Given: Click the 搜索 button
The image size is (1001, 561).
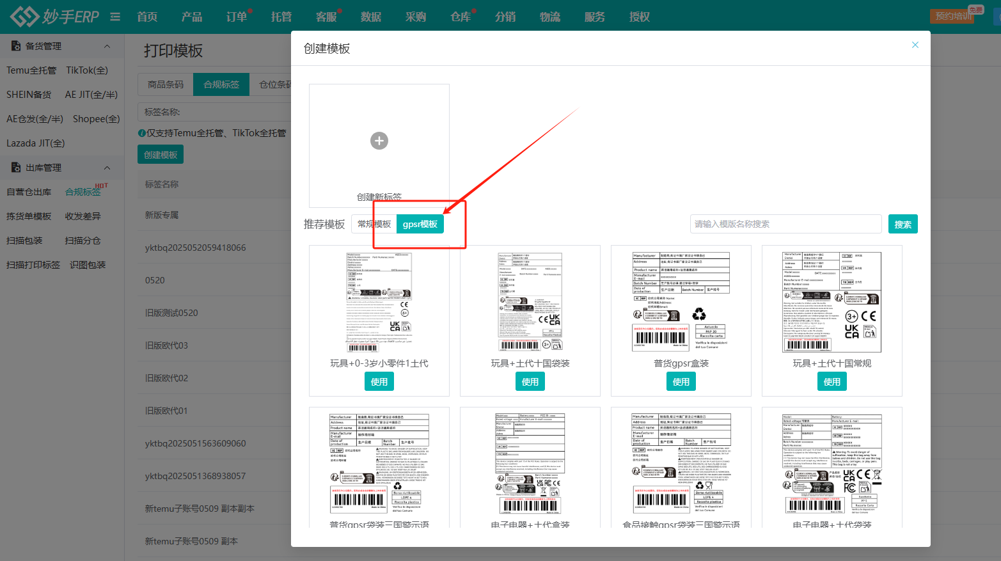Looking at the screenshot, I should tap(902, 224).
